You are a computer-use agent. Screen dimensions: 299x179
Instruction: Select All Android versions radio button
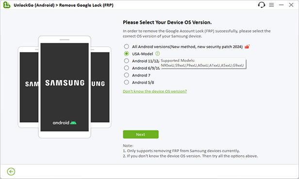click(126, 46)
